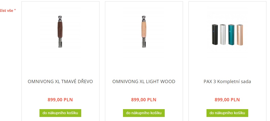Click wooden body of dark Omnivong

click(x=60, y=30)
